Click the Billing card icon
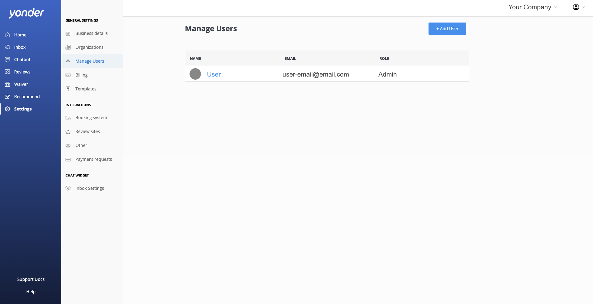 [68, 75]
